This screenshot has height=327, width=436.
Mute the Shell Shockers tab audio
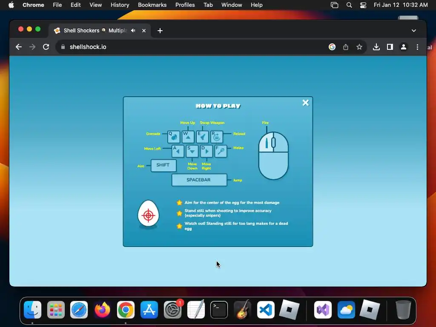pos(133,31)
